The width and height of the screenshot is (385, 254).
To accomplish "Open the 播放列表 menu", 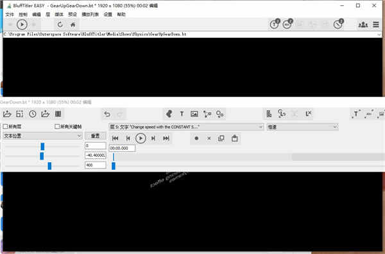I will click(90, 14).
